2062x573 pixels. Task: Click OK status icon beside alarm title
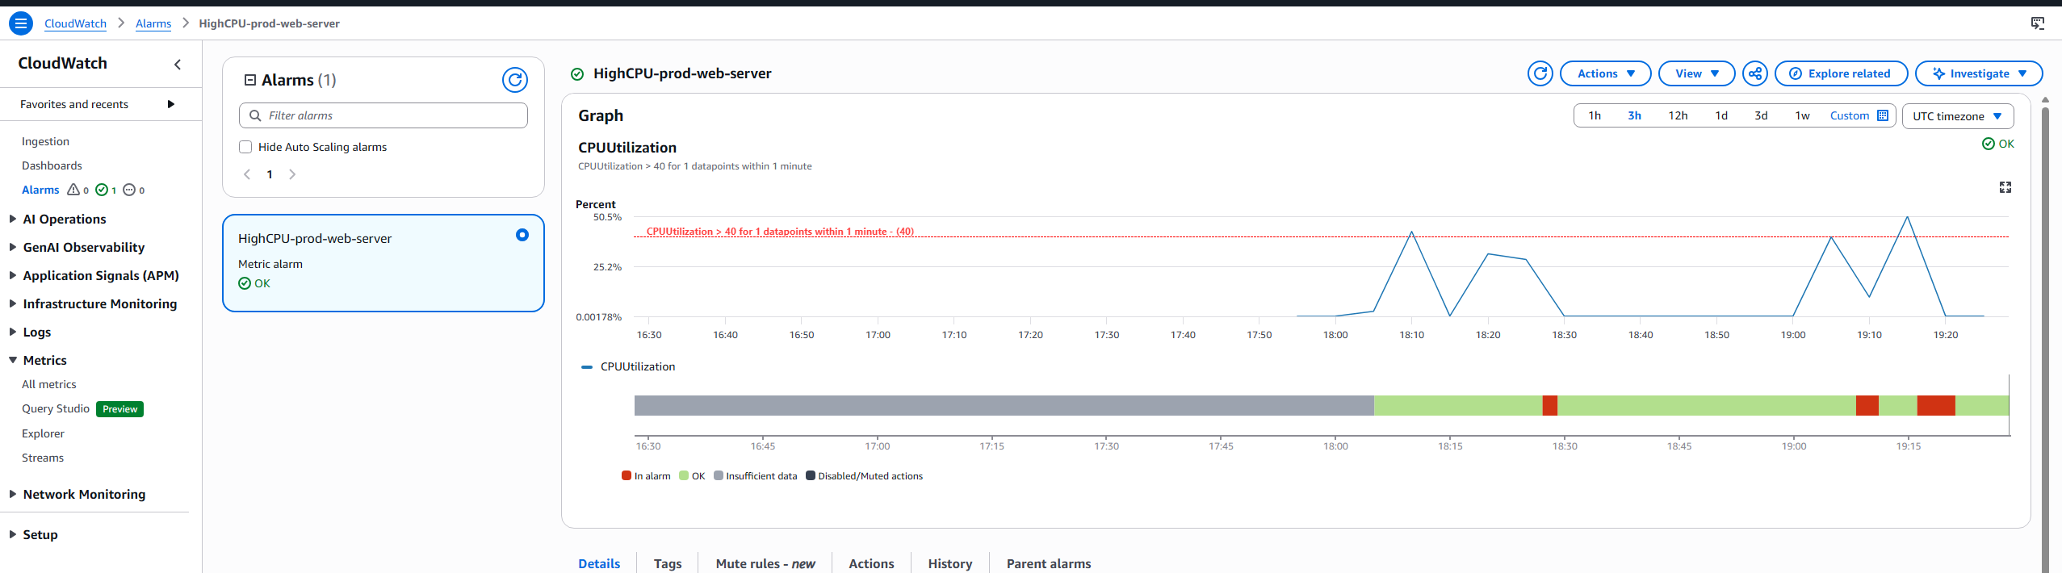(577, 74)
